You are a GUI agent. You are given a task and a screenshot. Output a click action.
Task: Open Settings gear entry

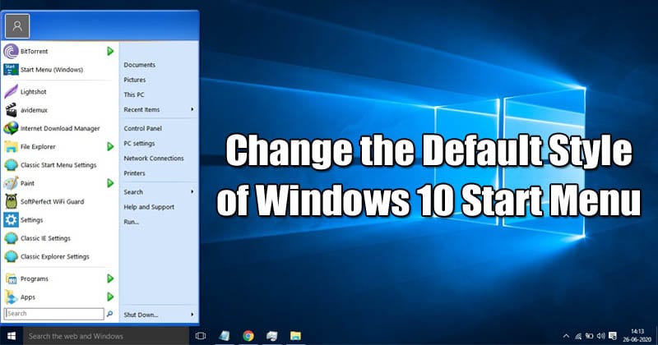click(58, 219)
